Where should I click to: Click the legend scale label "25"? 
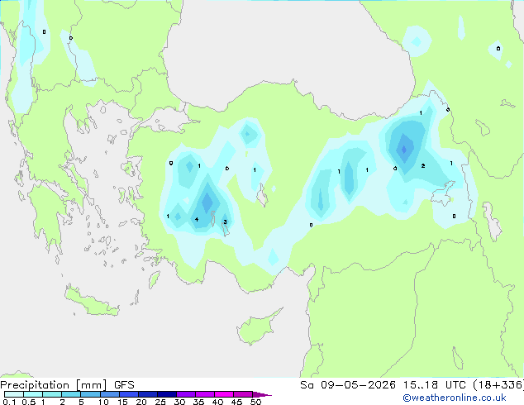[x=160, y=402]
